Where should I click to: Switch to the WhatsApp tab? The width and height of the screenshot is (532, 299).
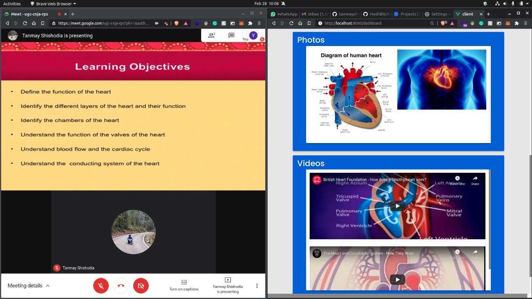click(284, 14)
